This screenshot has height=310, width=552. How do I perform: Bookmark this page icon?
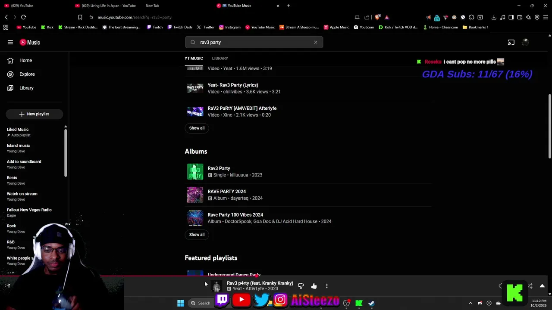click(x=80, y=17)
